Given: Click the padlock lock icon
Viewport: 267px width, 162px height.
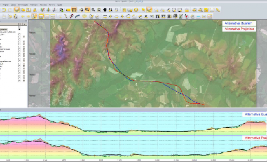Looking at the screenshot, I should [187, 10].
